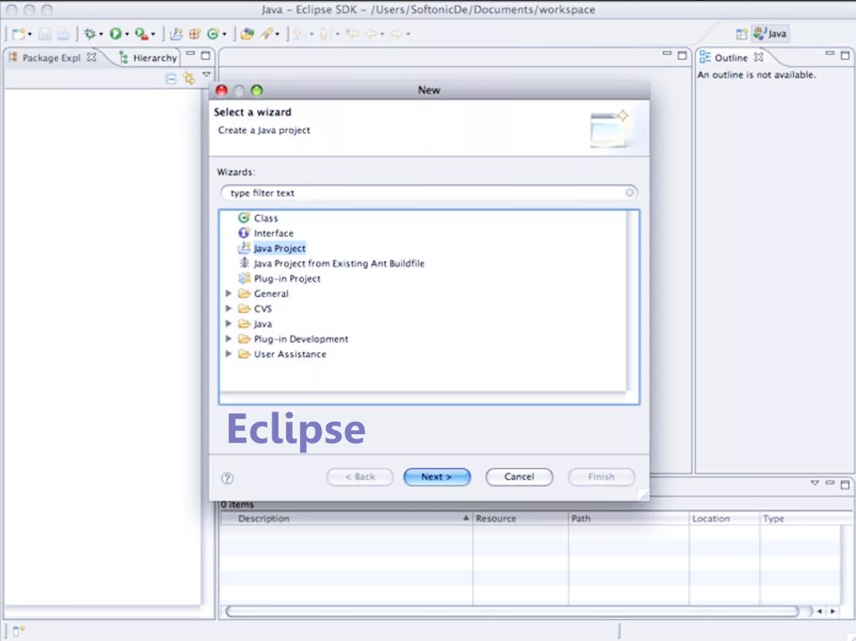The image size is (856, 641).
Task: Click the Open Type toolbar icon
Action: coord(247,34)
